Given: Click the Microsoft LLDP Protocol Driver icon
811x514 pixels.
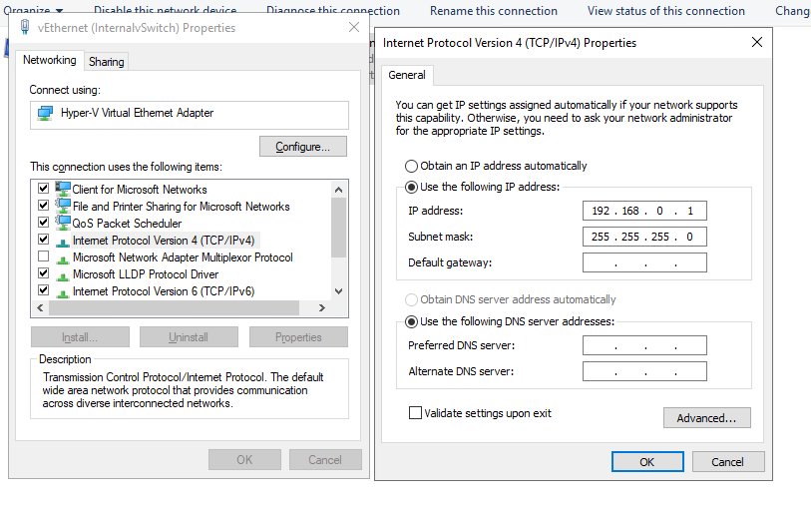Looking at the screenshot, I should click(63, 275).
